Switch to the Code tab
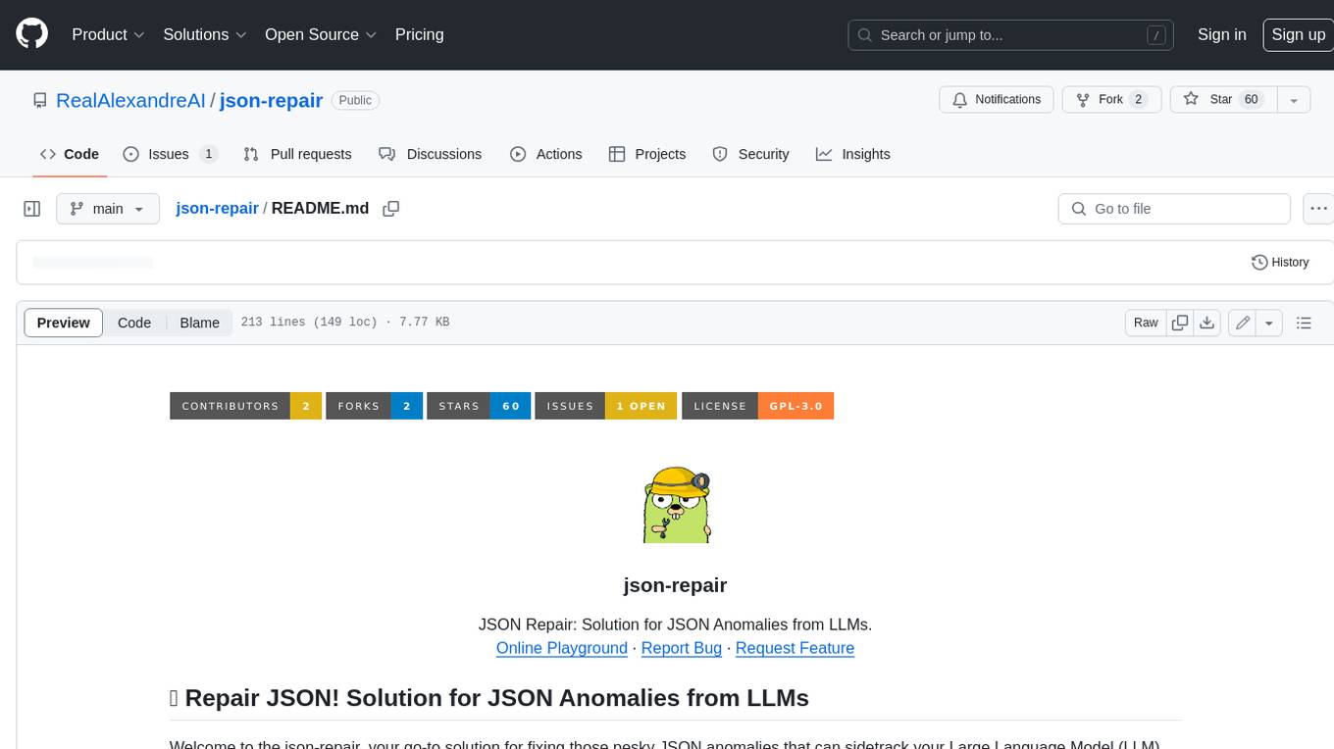 pos(70,154)
